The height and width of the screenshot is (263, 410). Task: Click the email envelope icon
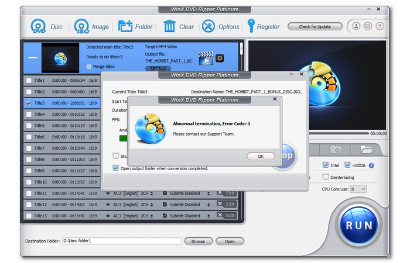[368, 26]
